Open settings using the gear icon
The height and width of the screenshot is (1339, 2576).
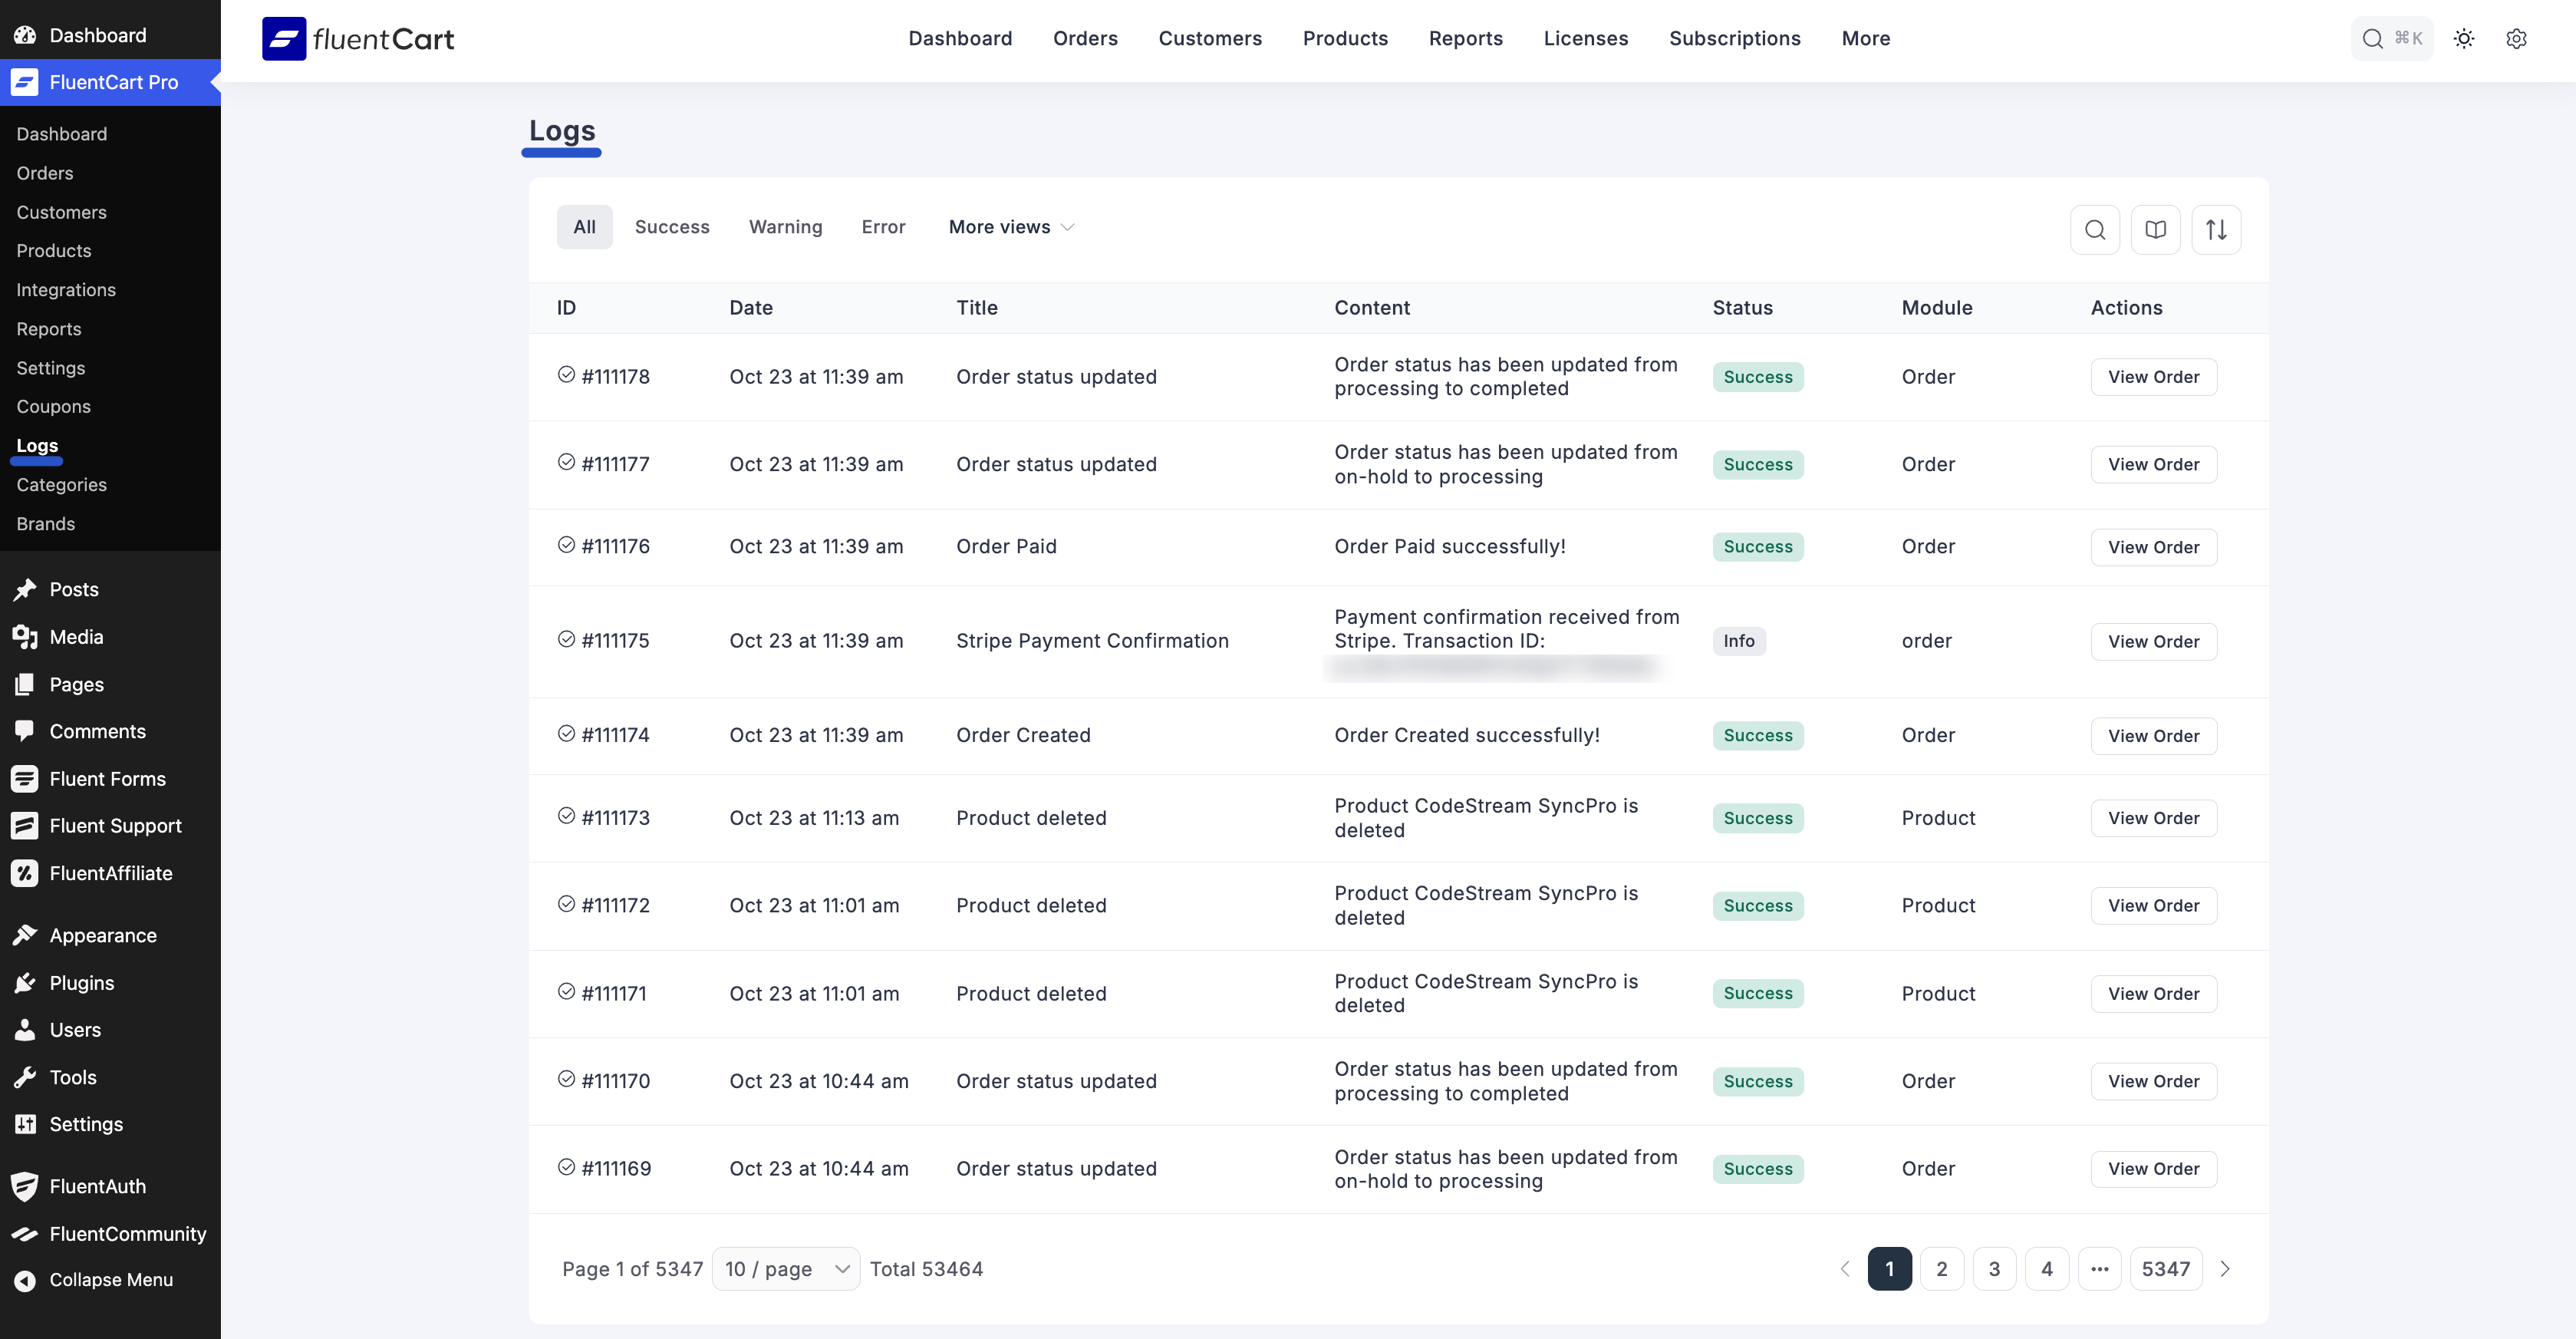click(2517, 38)
